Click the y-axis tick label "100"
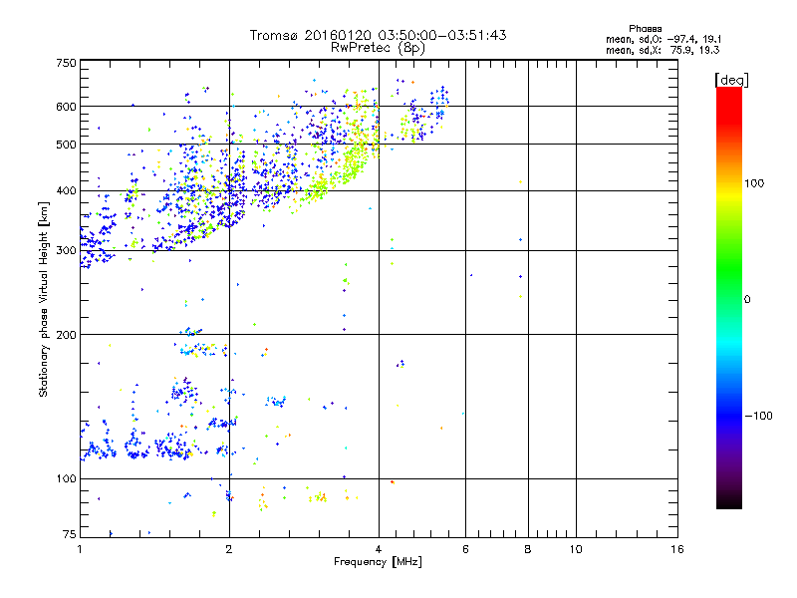 (x=66, y=479)
